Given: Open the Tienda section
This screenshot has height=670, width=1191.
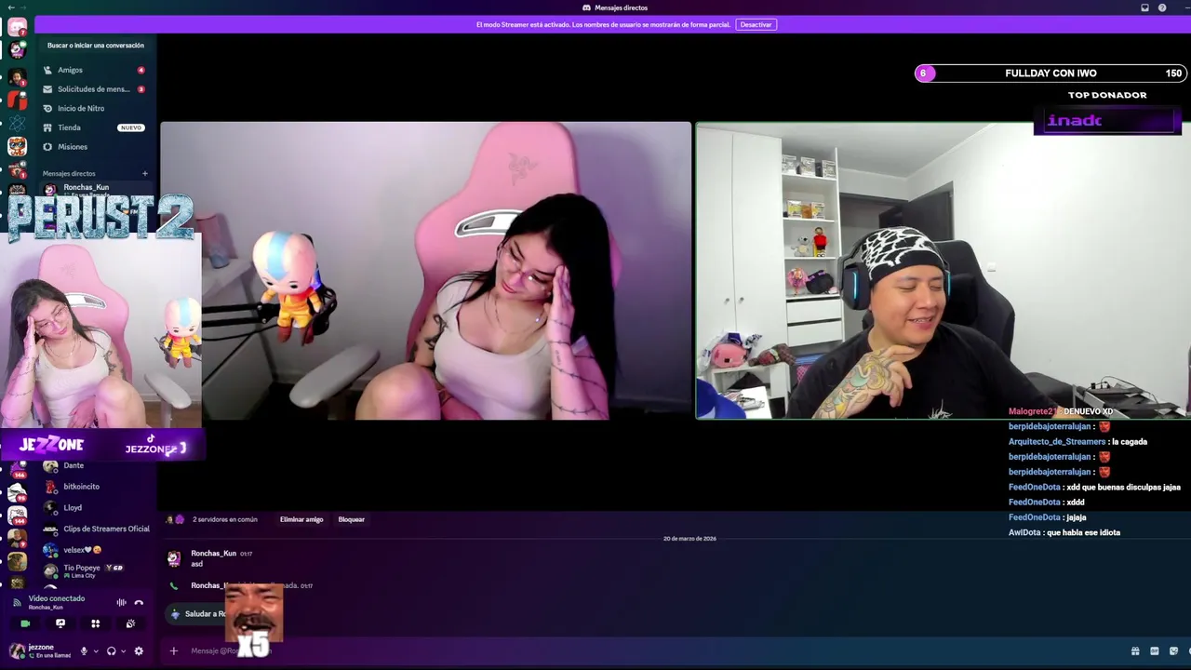Looking at the screenshot, I should (94, 127).
